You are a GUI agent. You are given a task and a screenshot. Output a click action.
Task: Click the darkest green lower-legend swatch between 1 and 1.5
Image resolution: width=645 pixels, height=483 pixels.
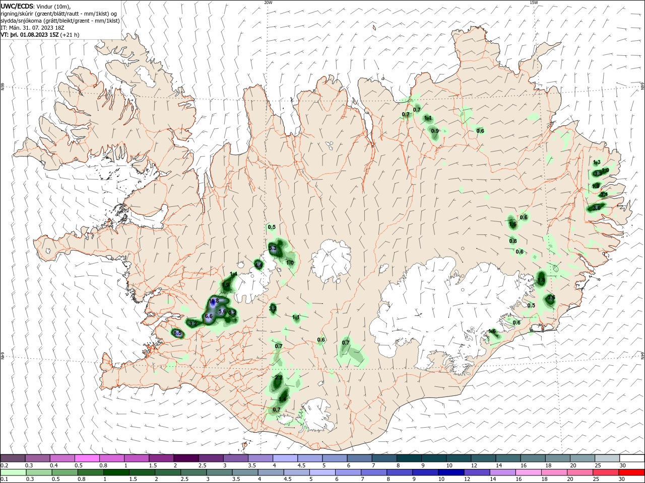116,472
